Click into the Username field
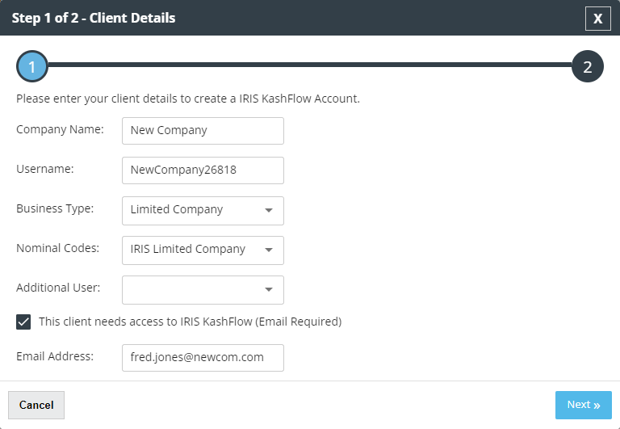620x429 pixels. point(203,170)
